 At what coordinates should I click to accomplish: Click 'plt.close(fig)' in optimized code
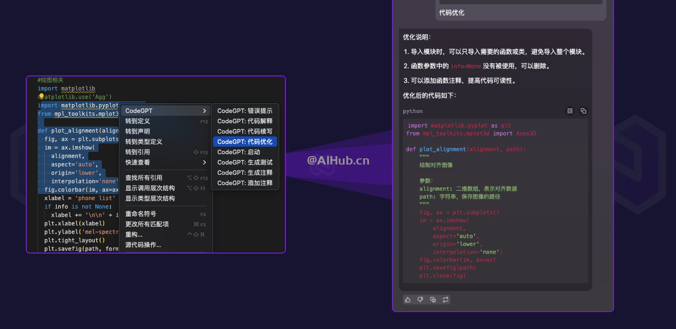click(x=442, y=276)
